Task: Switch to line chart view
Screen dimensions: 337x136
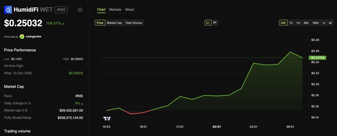Action: [208, 23]
